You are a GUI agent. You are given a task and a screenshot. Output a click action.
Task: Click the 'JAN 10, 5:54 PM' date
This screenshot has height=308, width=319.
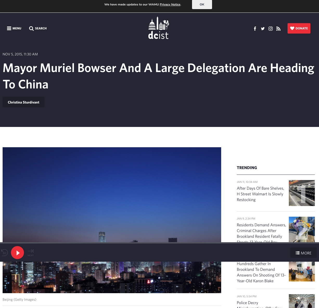pyautogui.click(x=247, y=296)
